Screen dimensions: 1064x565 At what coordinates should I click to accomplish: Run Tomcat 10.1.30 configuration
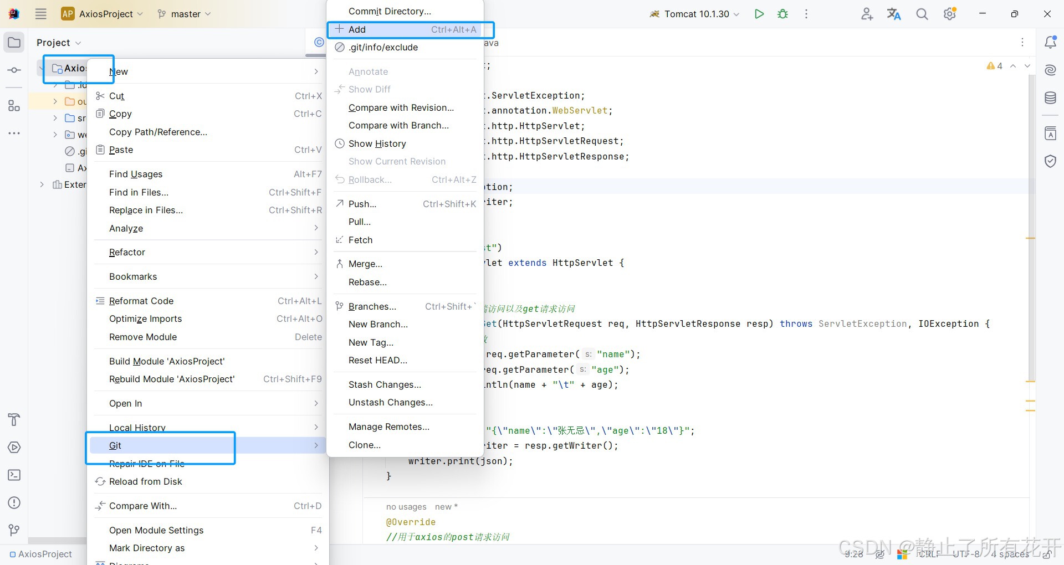tap(759, 14)
